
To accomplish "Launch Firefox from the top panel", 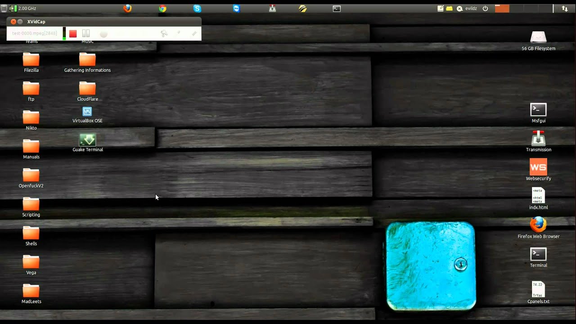I will (127, 8).
